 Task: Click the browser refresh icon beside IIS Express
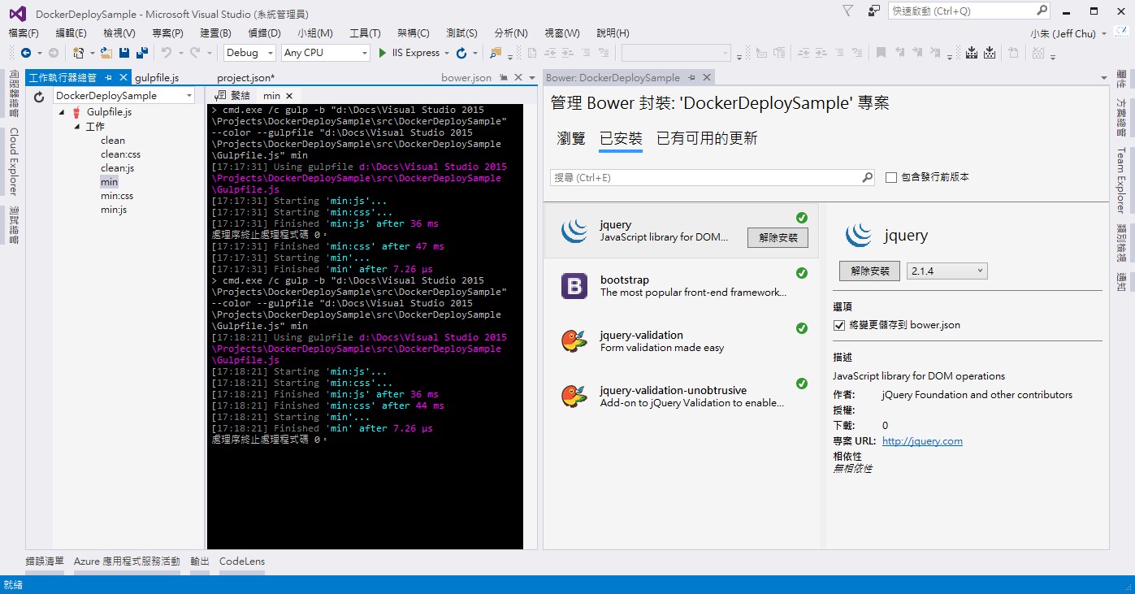pos(461,53)
